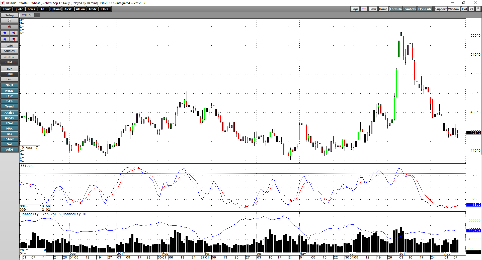Open the Formula builder button
Image resolution: width=482 pixels, height=260 pixels.
396,9
